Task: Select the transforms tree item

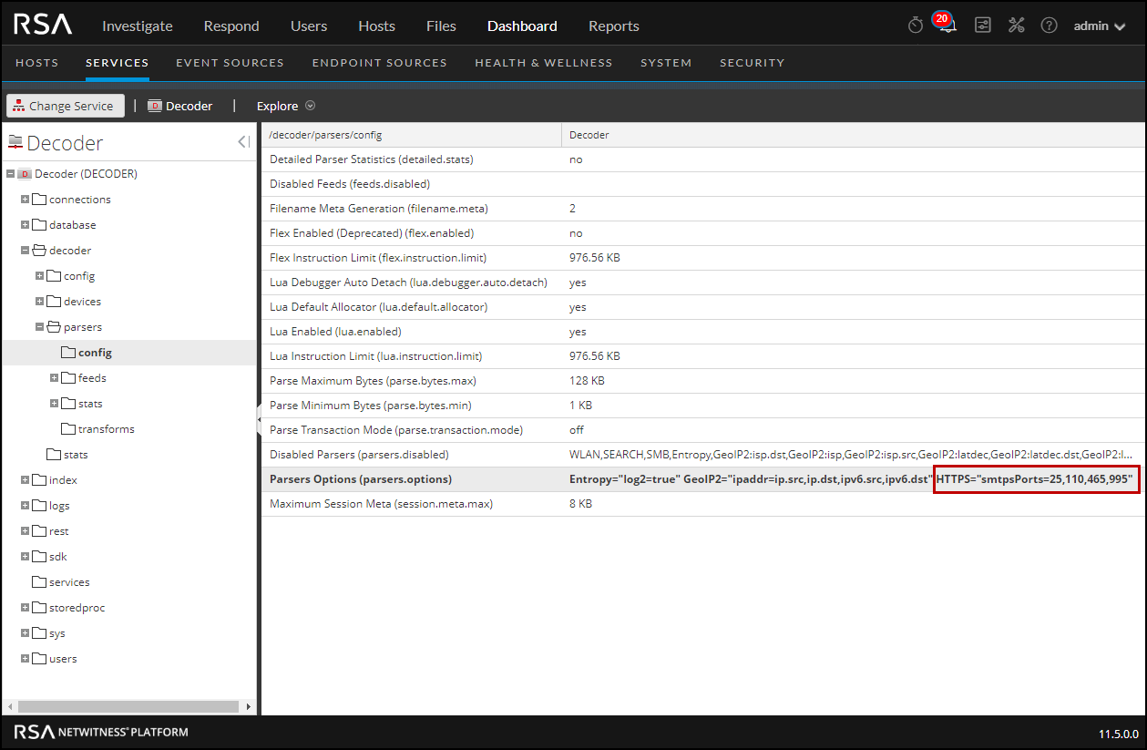Action: pos(106,429)
